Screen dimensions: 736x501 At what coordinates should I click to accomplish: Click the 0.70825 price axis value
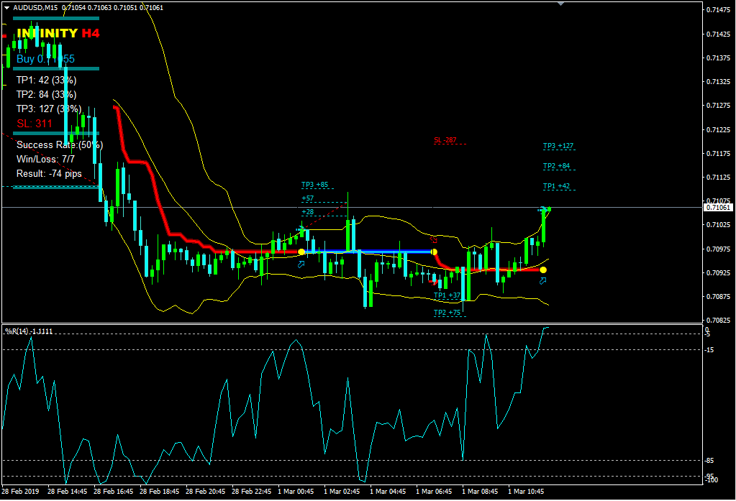click(718, 321)
